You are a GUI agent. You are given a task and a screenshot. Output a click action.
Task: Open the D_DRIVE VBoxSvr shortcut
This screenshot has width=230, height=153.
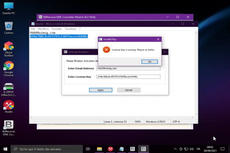(9, 90)
